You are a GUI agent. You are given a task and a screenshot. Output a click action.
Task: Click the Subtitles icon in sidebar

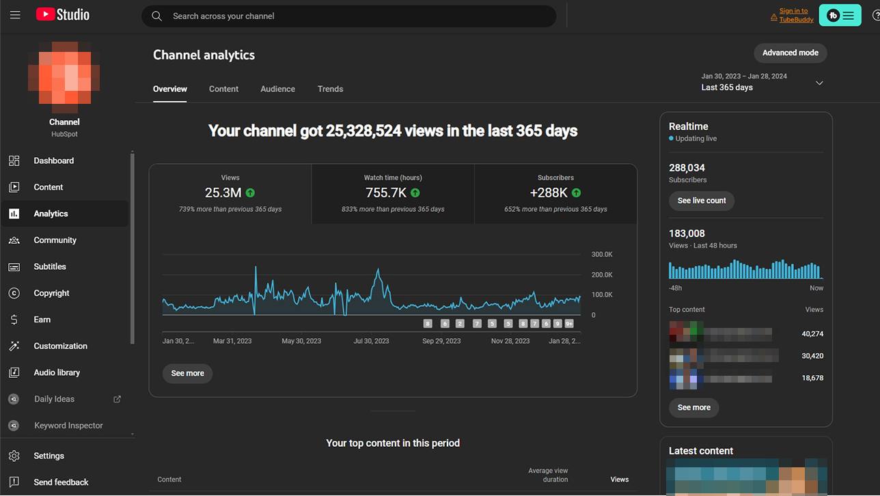[x=14, y=266]
